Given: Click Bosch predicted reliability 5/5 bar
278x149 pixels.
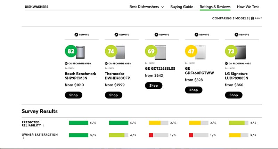Looking at the screenshot, I should 79,123.
